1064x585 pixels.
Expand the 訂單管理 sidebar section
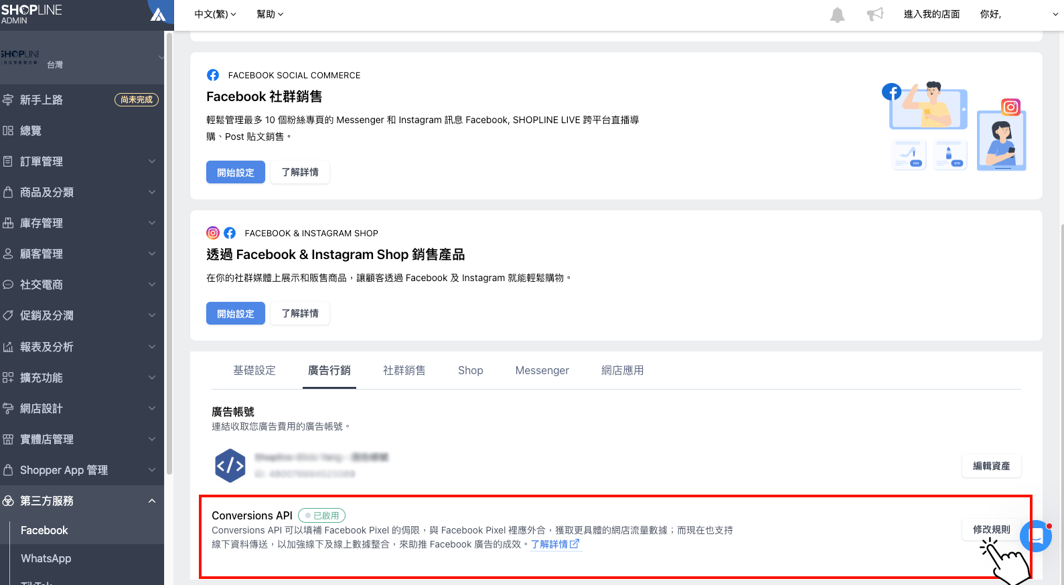pos(152,161)
